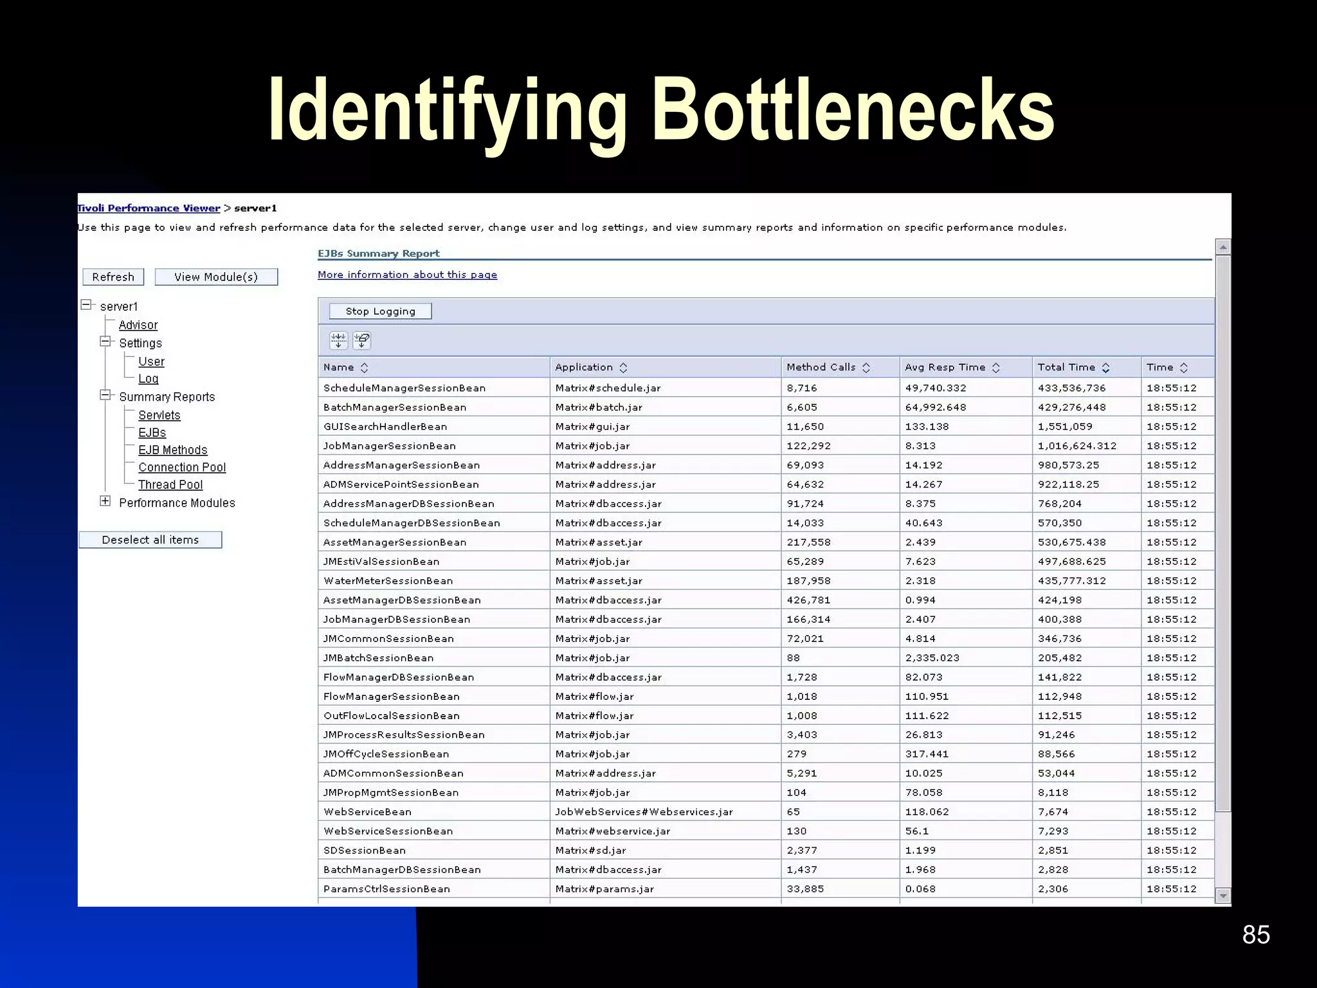Viewport: 1317px width, 988px height.
Task: Open Thread Pool summary report
Action: [x=170, y=484]
